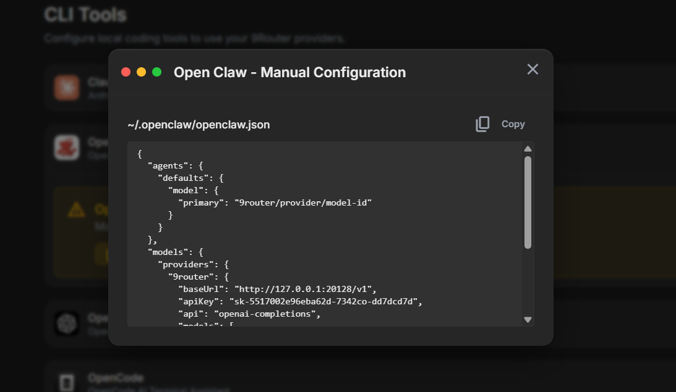Click the red Open Claw icon in background

tap(67, 147)
